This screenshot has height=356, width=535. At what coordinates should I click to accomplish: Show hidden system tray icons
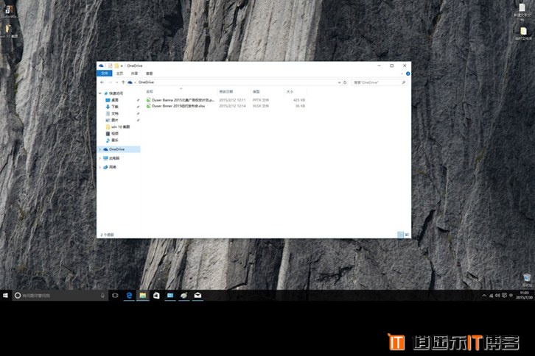(484, 296)
